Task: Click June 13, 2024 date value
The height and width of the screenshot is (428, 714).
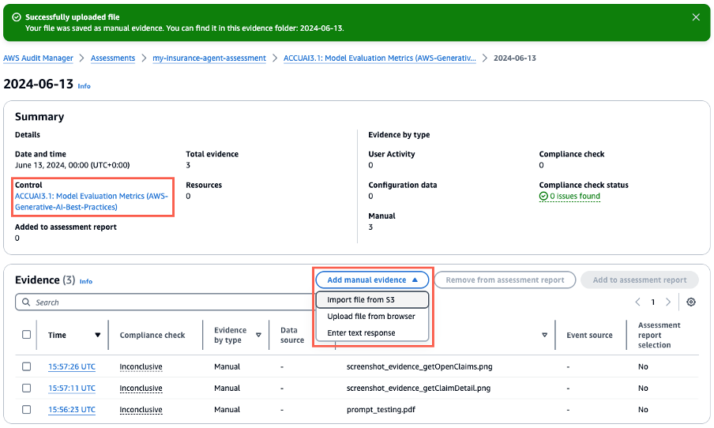Action: 73,165
